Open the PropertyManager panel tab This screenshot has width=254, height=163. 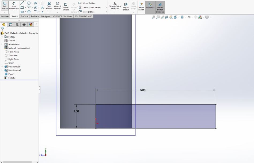coord(11,24)
